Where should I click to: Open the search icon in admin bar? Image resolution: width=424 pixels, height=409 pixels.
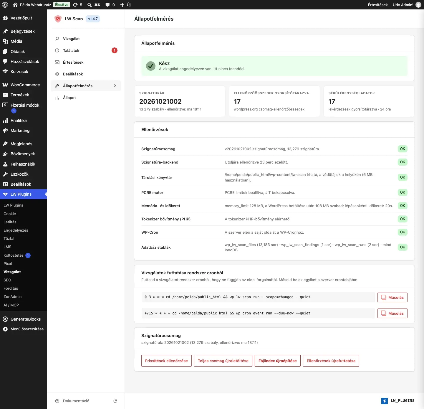point(90,5)
